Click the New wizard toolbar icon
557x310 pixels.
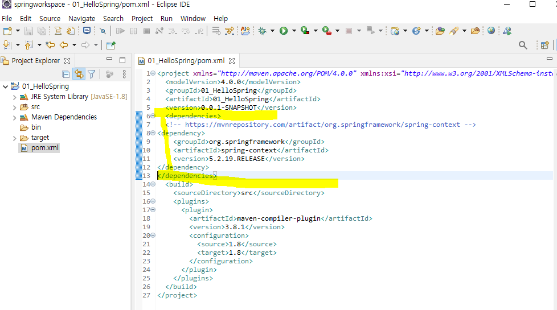7,31
